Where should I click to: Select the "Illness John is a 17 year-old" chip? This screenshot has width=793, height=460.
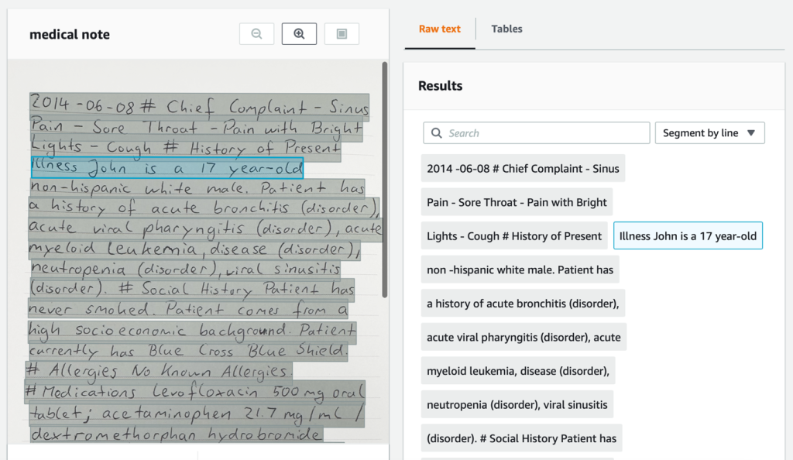[688, 235]
